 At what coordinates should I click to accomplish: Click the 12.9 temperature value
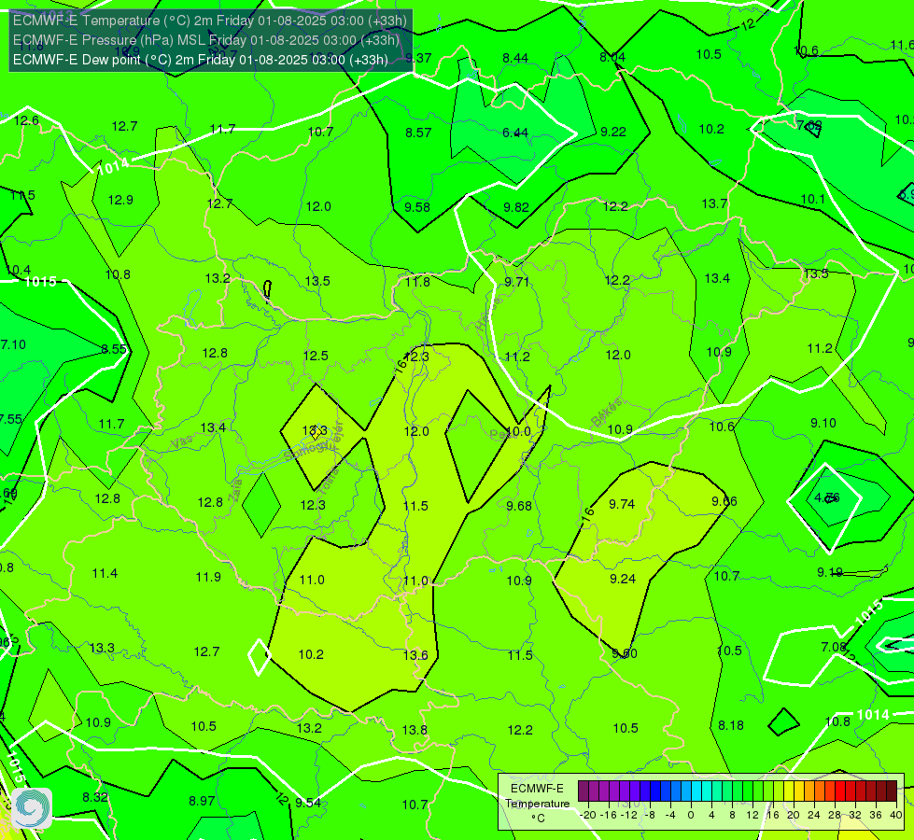pos(120,200)
